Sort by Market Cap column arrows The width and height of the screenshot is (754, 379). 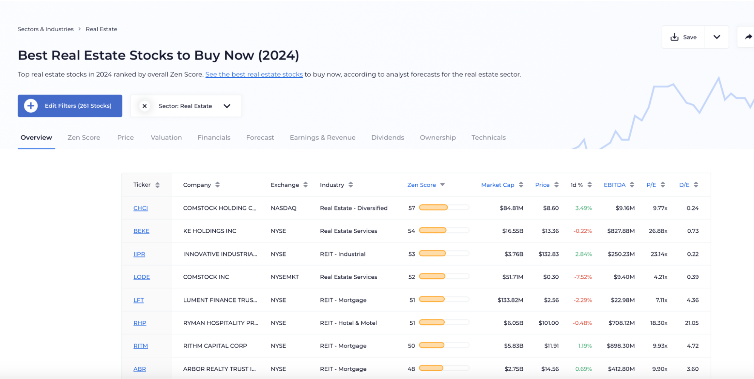click(x=521, y=185)
